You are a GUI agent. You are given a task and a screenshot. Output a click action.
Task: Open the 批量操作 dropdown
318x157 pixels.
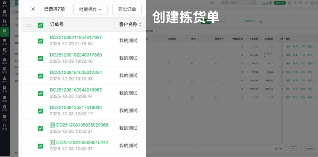[x=90, y=9]
